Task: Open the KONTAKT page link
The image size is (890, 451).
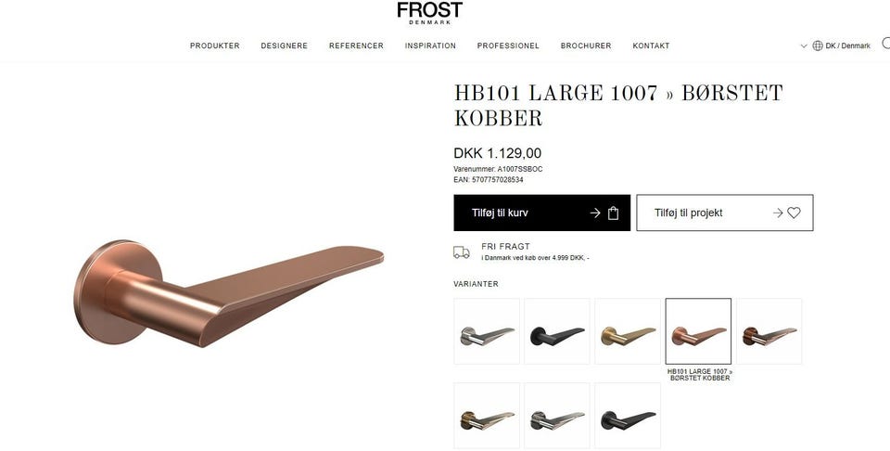Action: 651,46
